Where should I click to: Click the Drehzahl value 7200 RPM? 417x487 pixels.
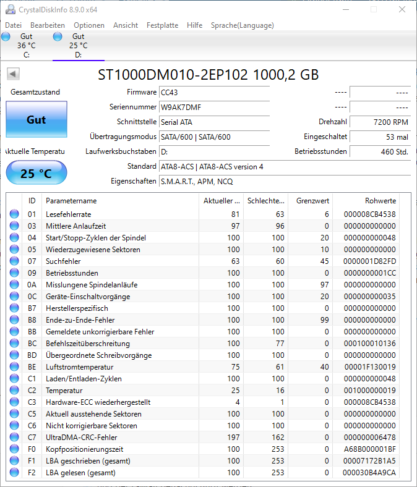[x=380, y=122]
